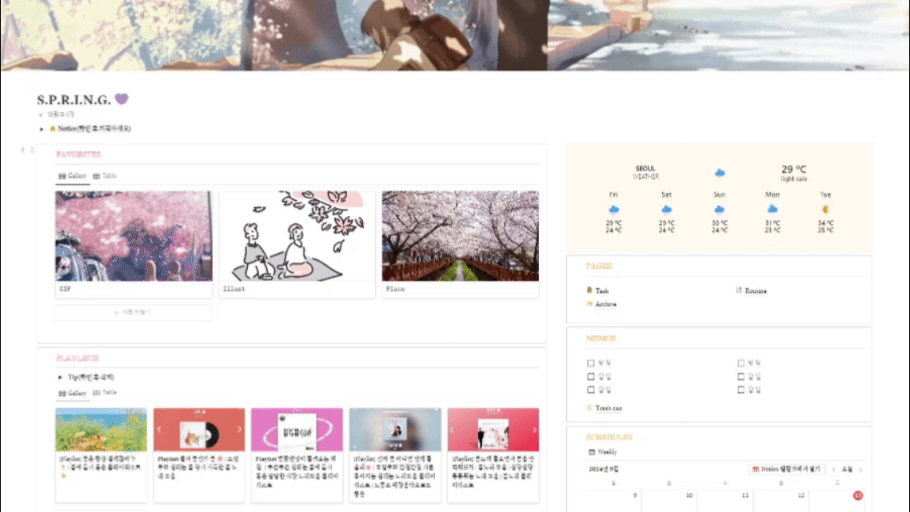
Task: Select calendar day cell 11
Action: pyautogui.click(x=724, y=501)
